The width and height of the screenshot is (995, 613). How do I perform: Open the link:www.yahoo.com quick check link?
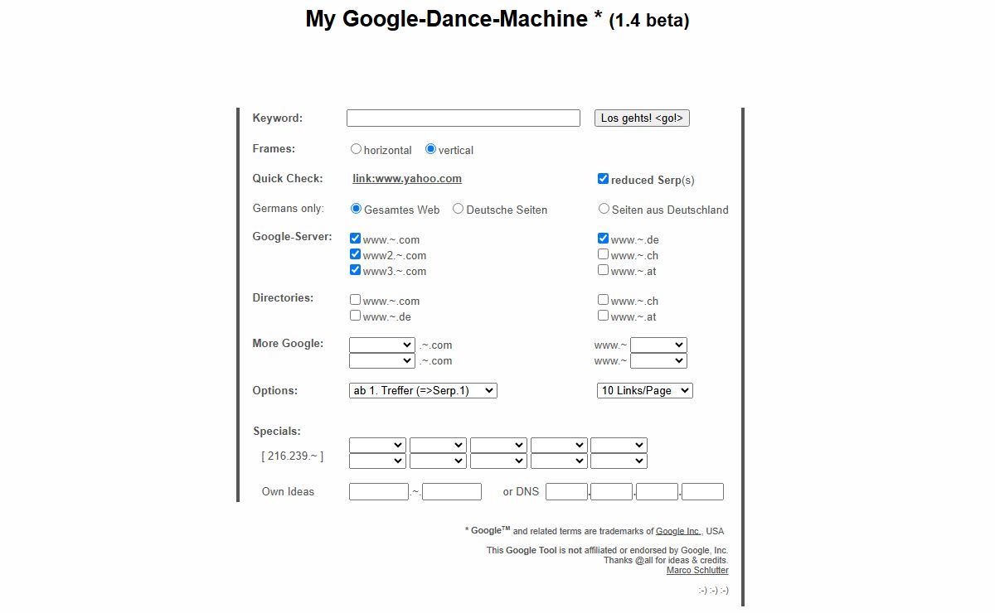(407, 178)
